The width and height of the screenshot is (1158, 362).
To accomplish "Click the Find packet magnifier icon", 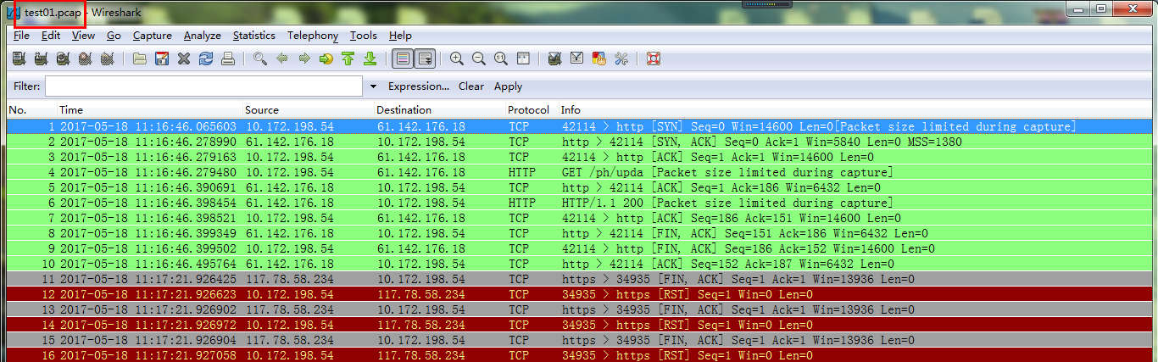I will pos(260,58).
